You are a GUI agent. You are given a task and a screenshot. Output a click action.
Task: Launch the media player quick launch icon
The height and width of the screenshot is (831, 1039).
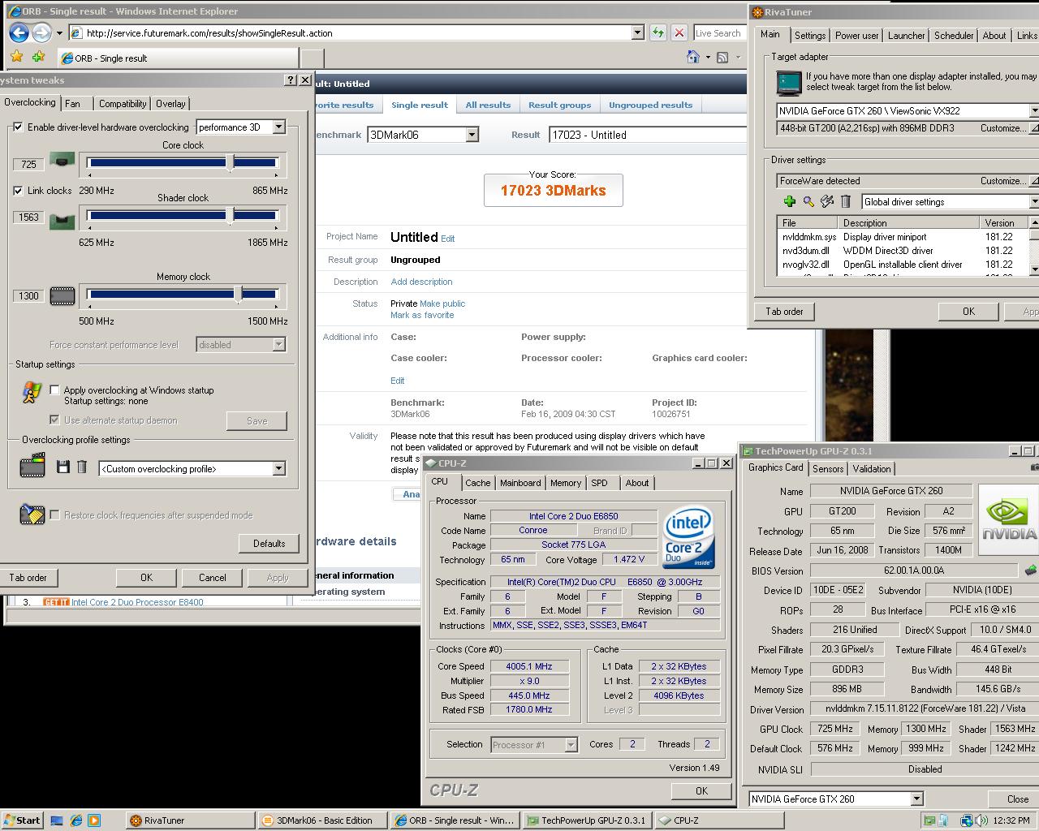pyautogui.click(x=94, y=820)
